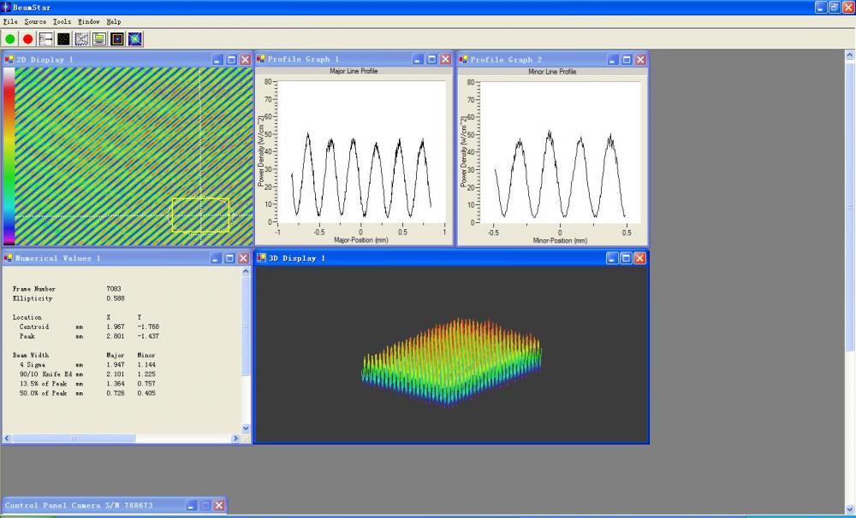Restore the BeamStar main window
This screenshot has width=856, height=518.
(835, 7)
